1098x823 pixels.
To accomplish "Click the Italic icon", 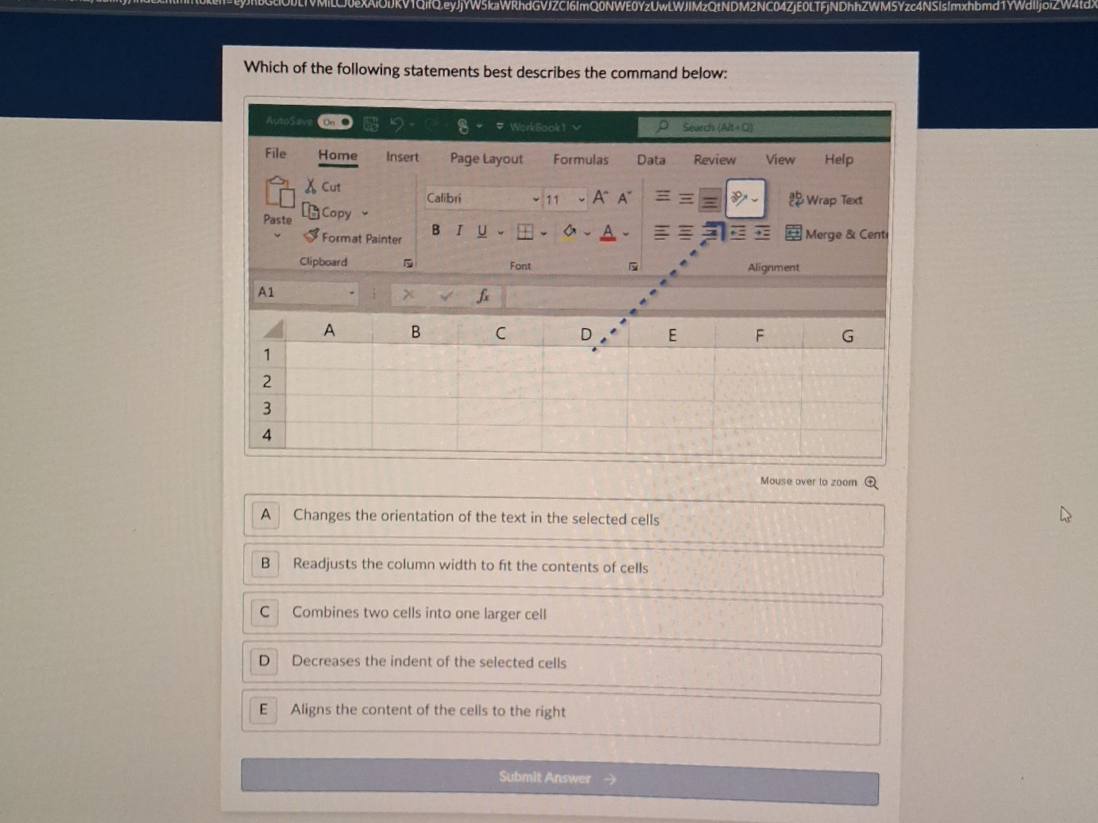I will tap(458, 230).
